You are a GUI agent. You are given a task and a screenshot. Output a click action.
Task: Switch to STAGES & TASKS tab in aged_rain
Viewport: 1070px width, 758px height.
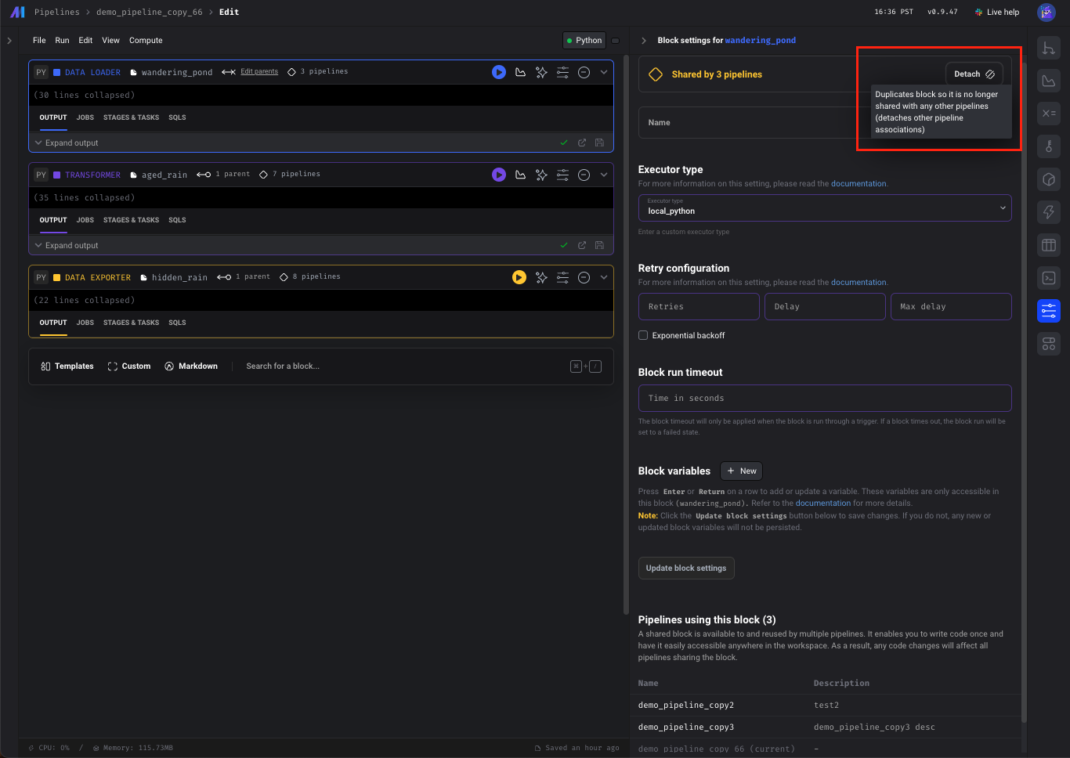(131, 220)
